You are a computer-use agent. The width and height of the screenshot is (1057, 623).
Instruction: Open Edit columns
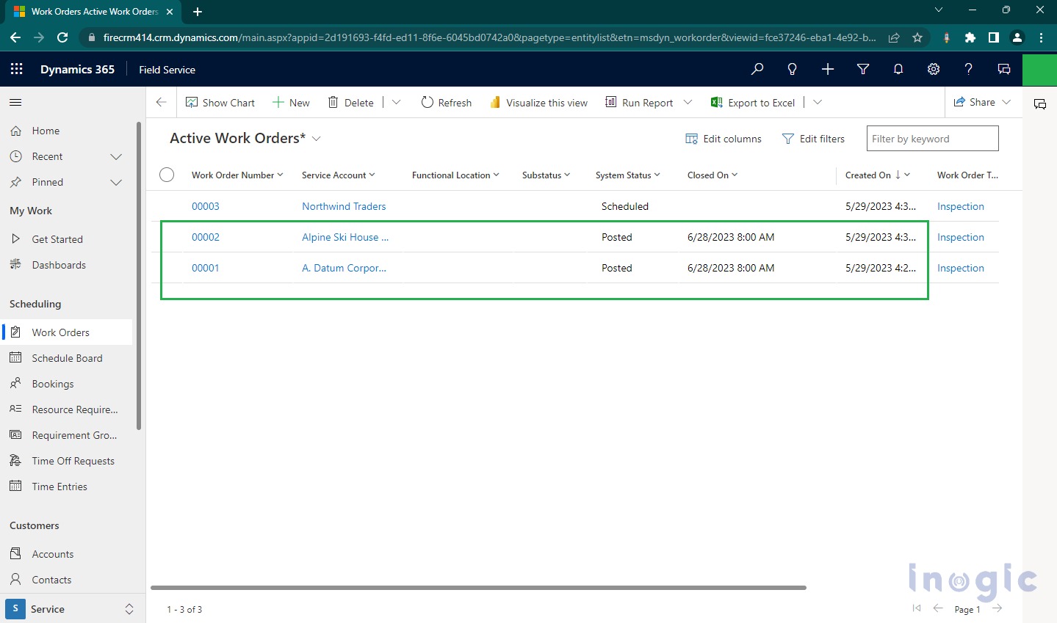723,138
